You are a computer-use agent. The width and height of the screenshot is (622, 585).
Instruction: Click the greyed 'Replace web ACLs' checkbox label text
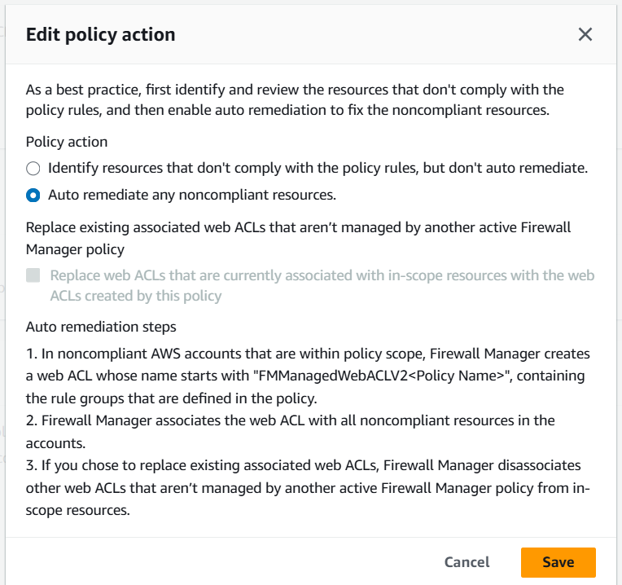click(x=322, y=285)
